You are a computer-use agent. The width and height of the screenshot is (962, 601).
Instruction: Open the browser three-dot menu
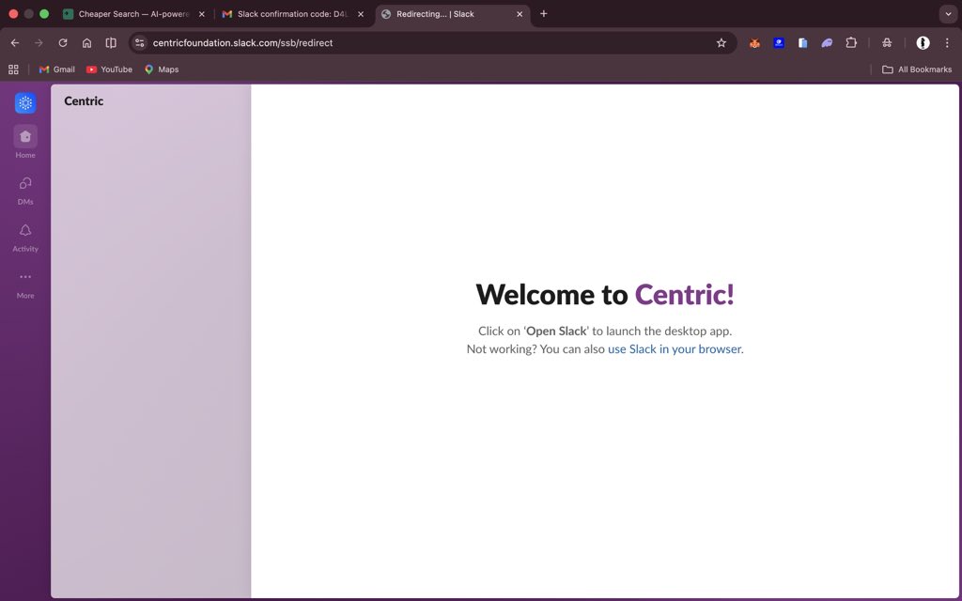coord(947,43)
